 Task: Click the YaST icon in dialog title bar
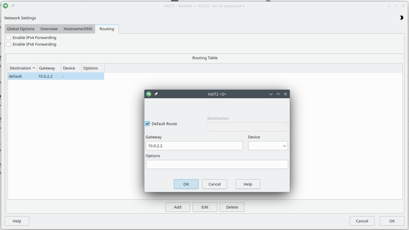(x=148, y=94)
